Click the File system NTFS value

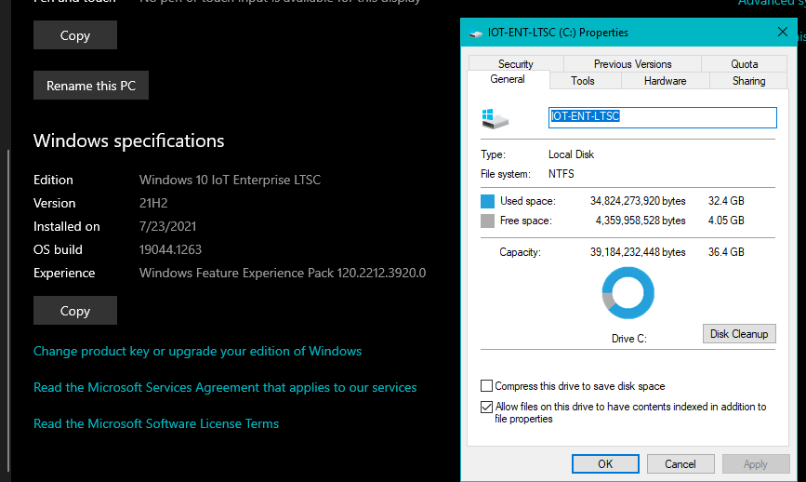(562, 174)
